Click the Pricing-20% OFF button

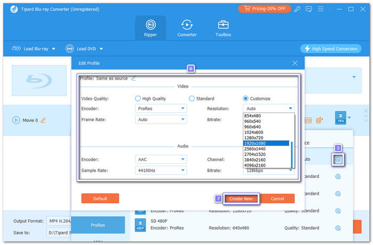tap(264, 9)
